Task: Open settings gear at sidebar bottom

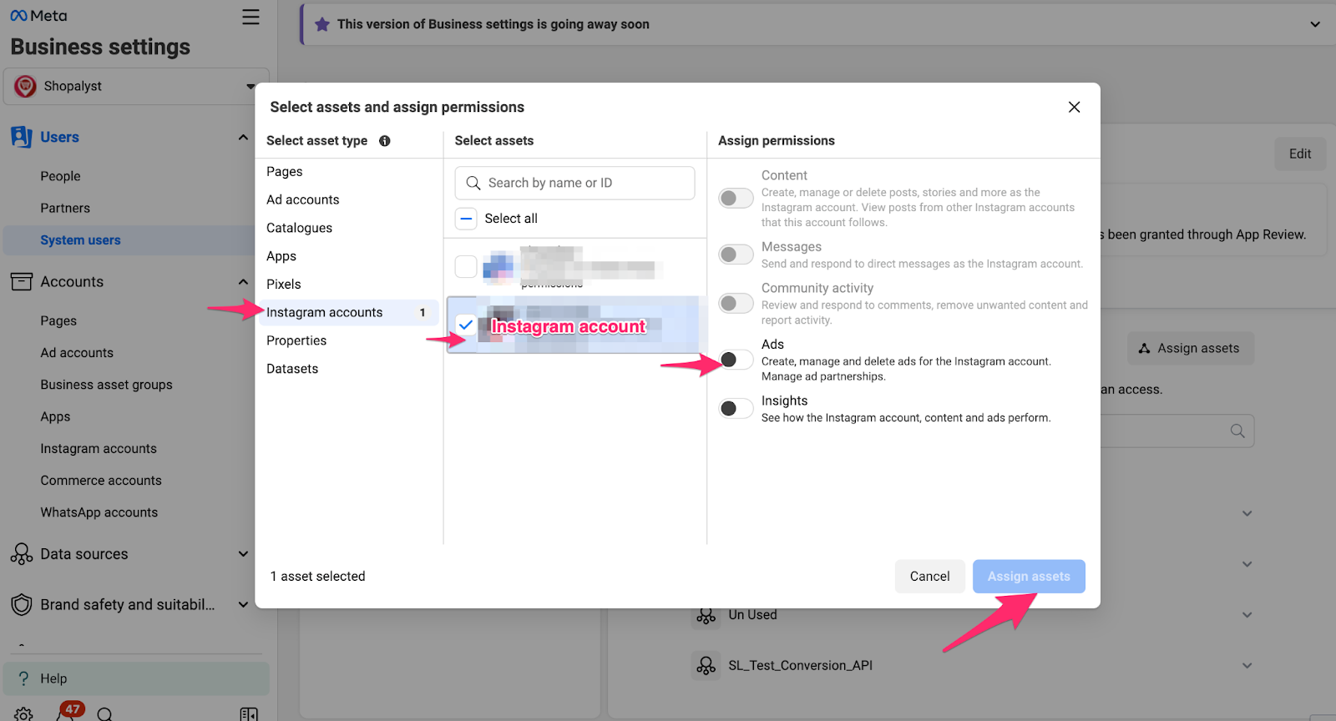Action: pos(23,714)
